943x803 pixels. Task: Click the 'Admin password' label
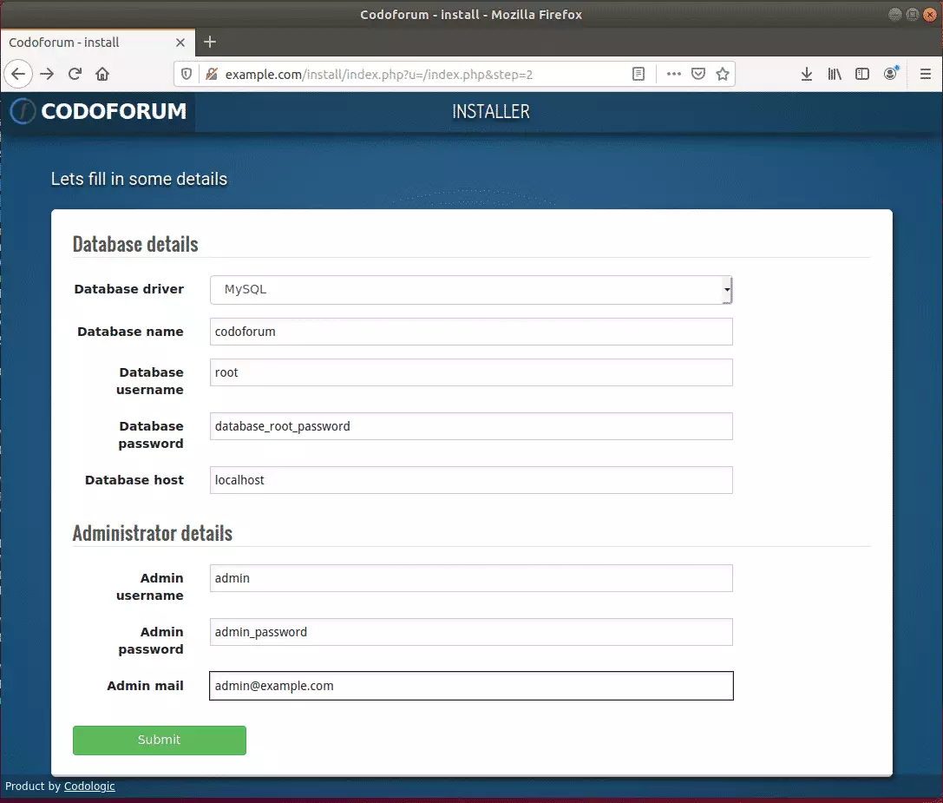point(151,641)
